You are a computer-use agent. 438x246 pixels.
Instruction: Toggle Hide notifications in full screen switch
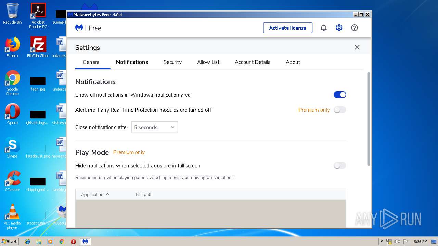tap(340, 165)
